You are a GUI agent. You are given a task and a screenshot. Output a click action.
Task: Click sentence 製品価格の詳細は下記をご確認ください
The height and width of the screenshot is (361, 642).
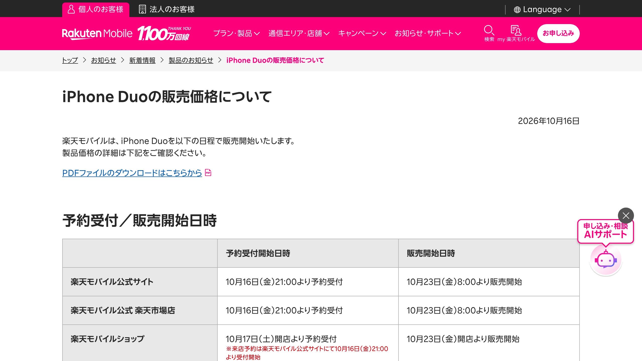click(135, 153)
